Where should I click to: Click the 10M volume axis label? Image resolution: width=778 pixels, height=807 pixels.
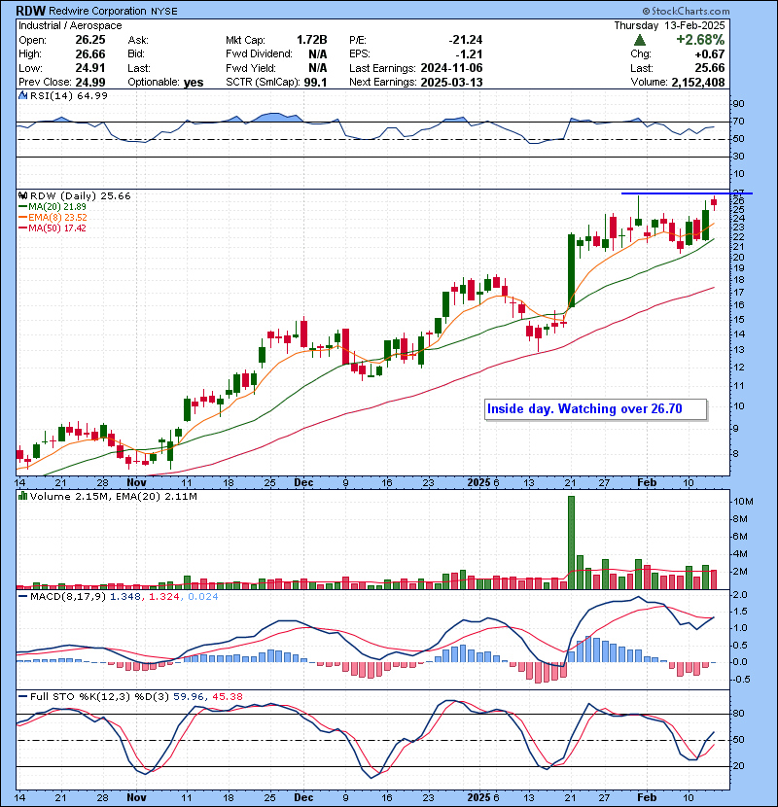point(744,502)
